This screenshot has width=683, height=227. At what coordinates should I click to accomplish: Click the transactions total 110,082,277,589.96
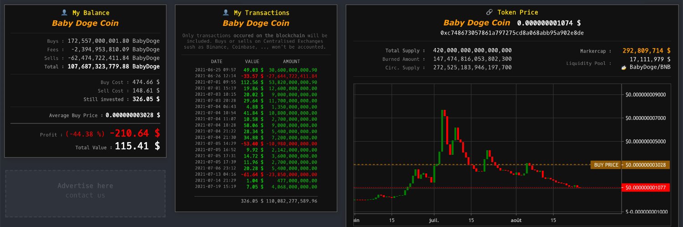pos(291,201)
